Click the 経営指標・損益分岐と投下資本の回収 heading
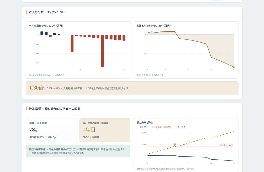 [54, 109]
